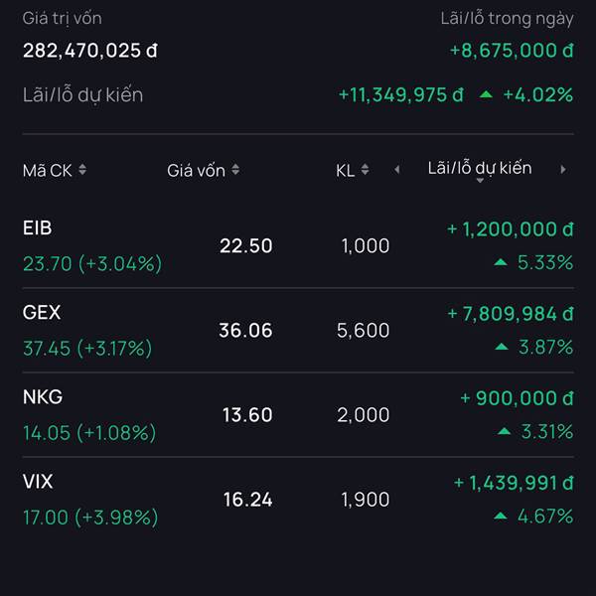Click the Giá vốn header label
Screen dimensions: 596x596
(x=196, y=171)
